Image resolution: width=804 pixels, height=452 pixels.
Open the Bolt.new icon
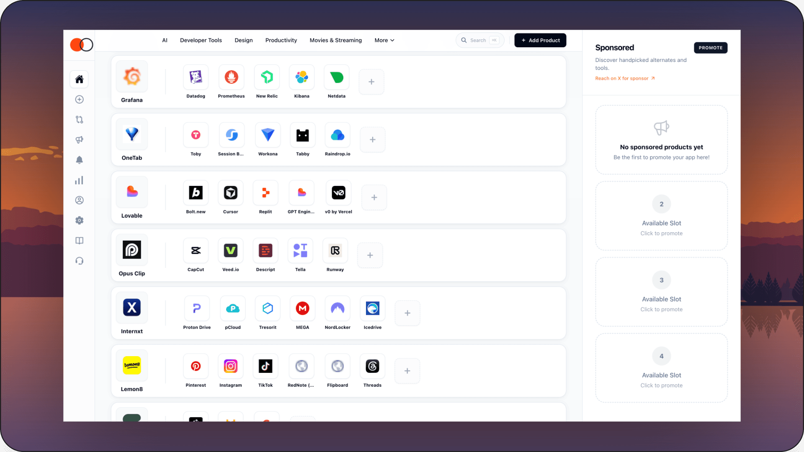tap(196, 193)
